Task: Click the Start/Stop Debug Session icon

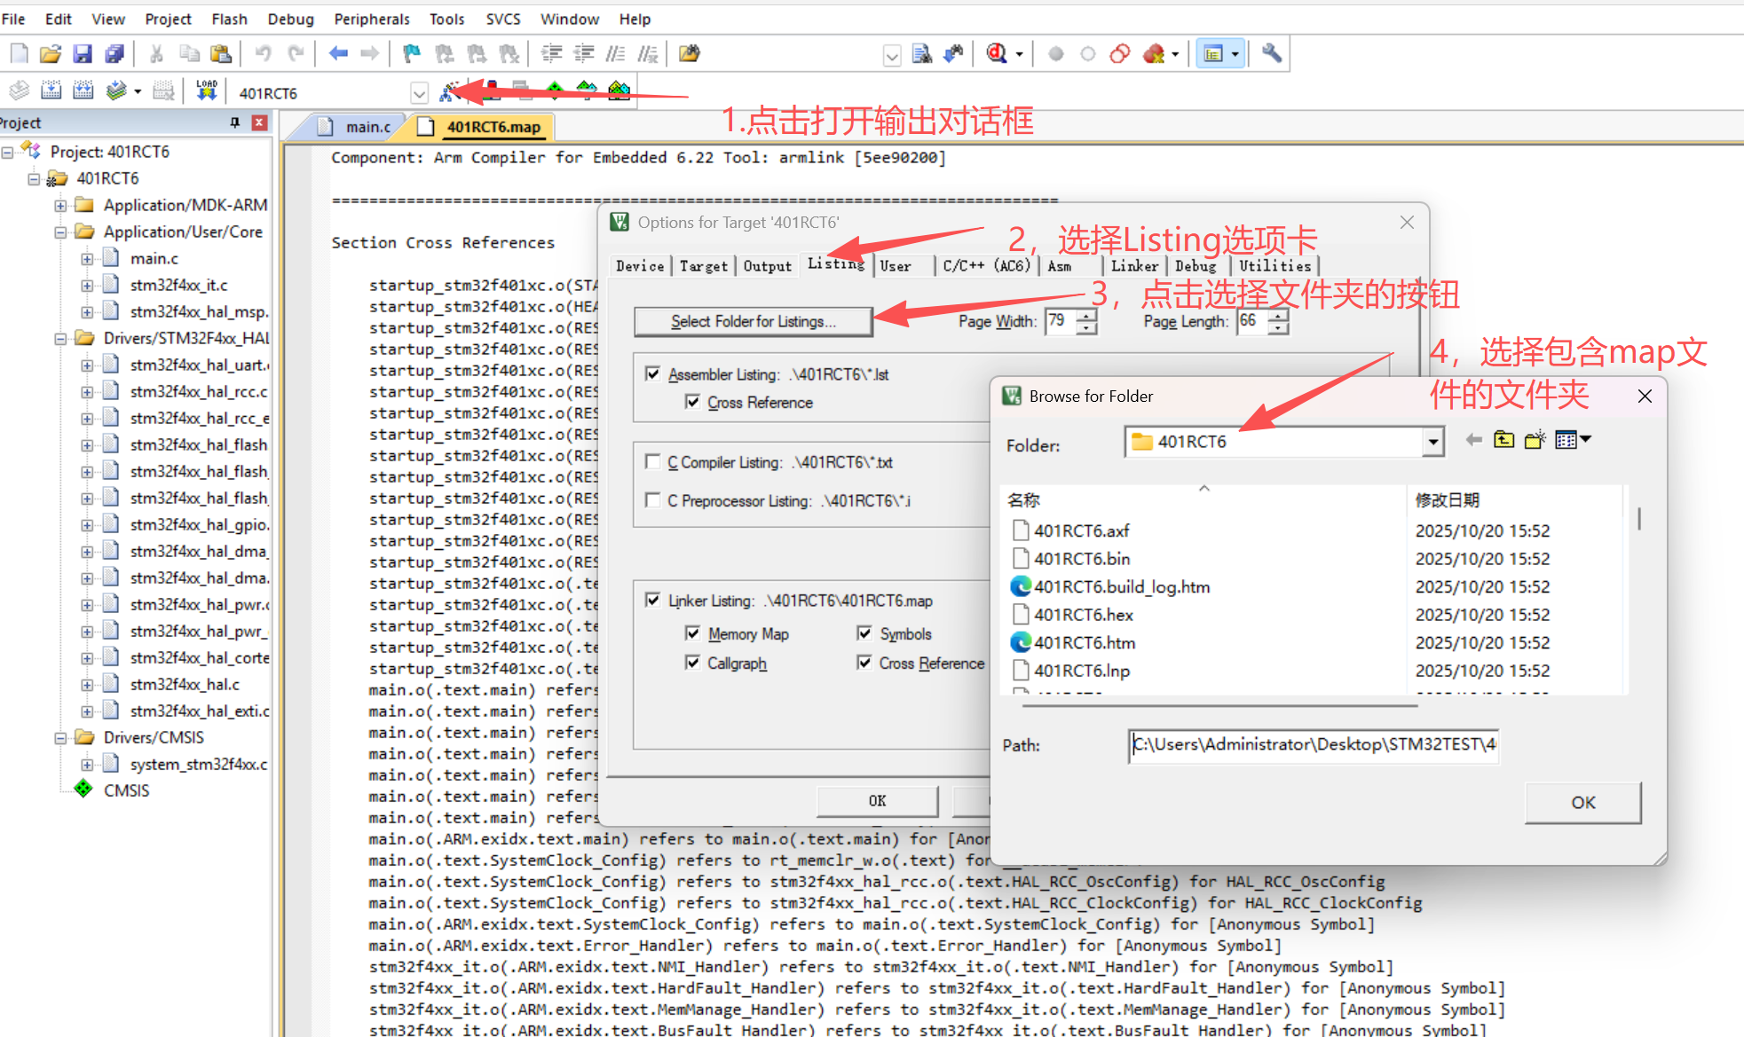Action: click(x=996, y=54)
